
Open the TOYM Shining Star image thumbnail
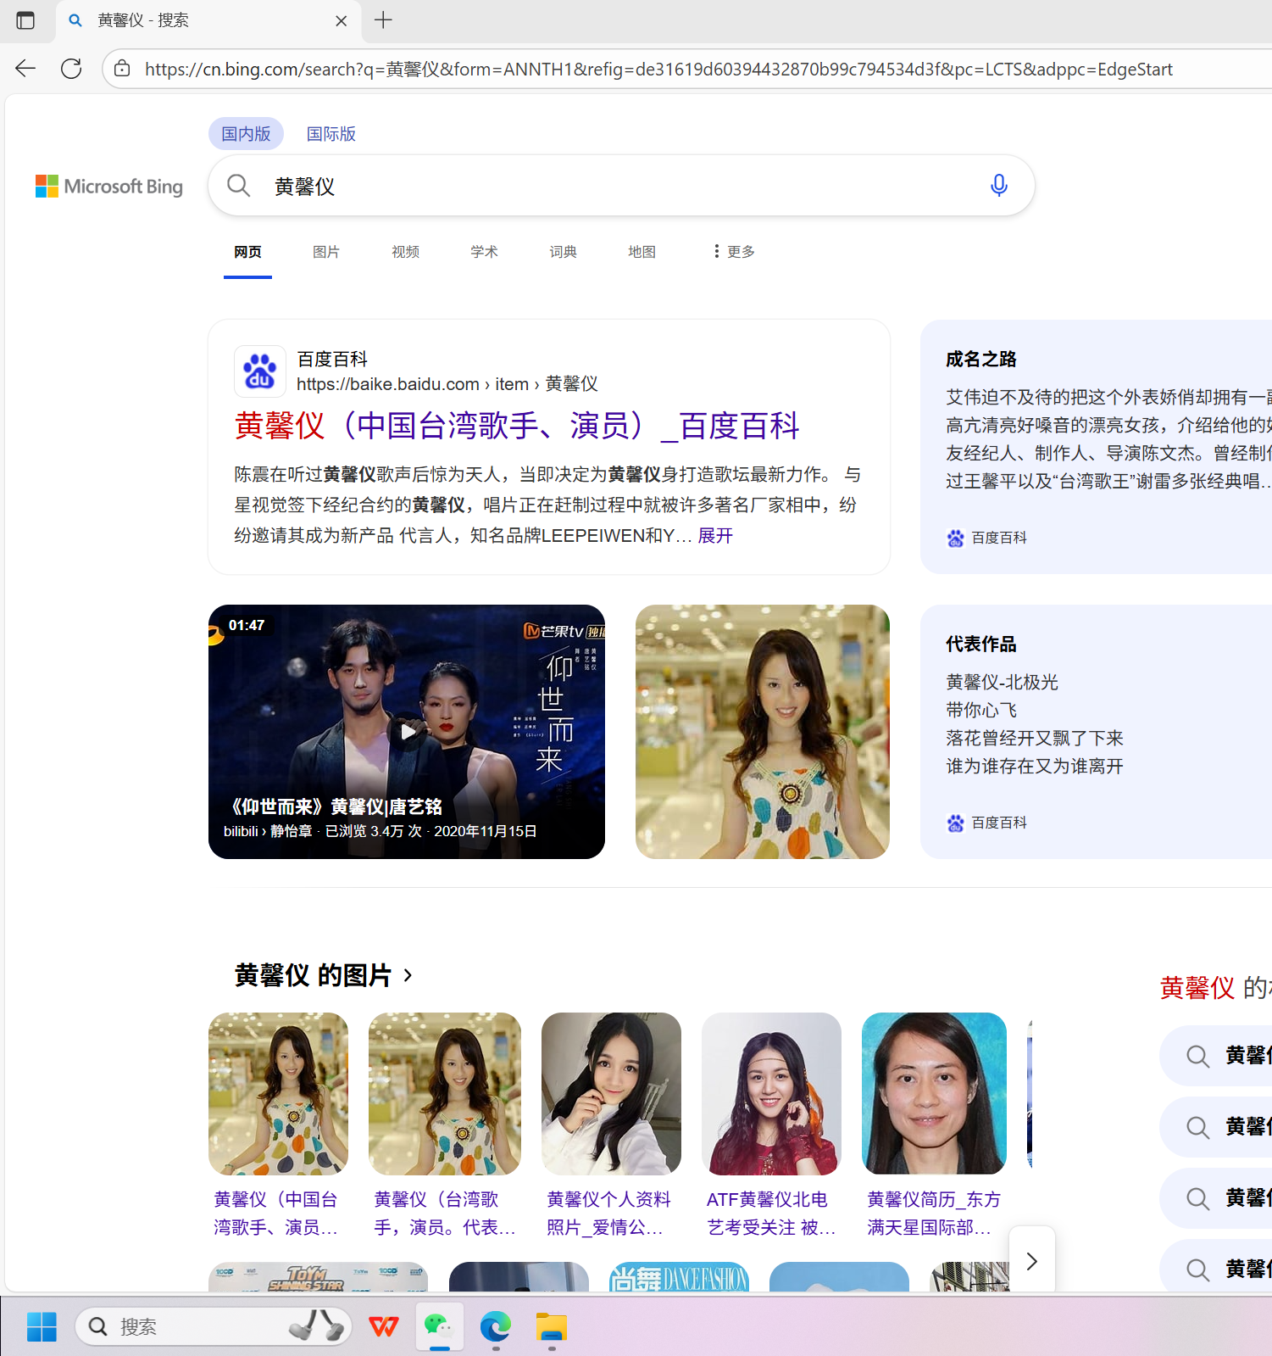tap(319, 1277)
